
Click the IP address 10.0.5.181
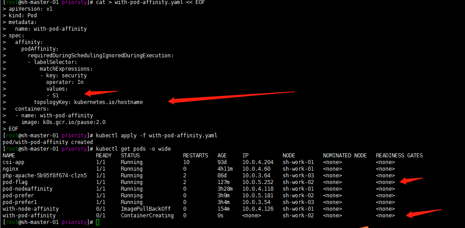tap(258, 196)
